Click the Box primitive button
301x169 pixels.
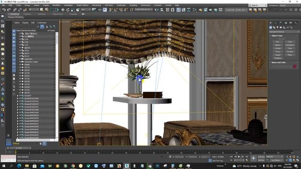[277, 42]
